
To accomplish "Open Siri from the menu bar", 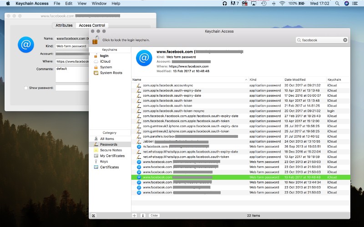I will (x=347, y=3).
